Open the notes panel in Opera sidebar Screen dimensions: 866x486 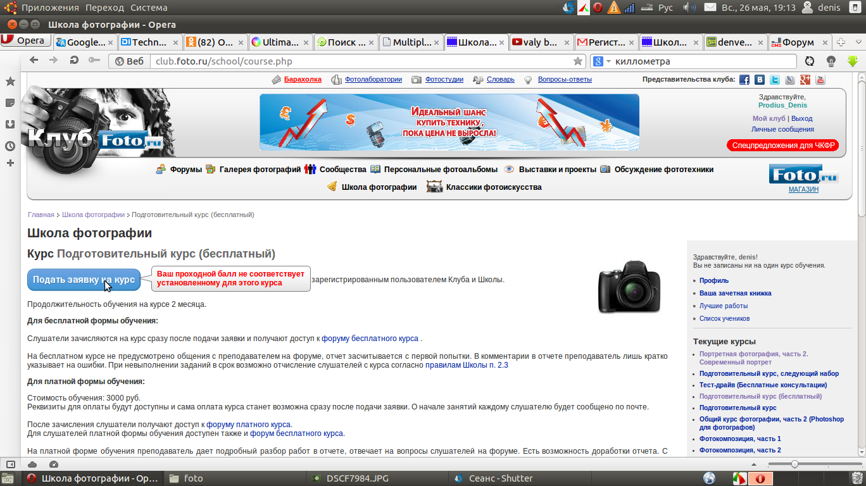[10, 103]
